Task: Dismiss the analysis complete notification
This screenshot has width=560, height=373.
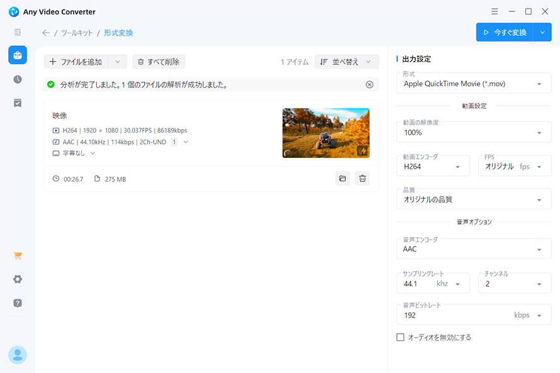Action: point(369,84)
